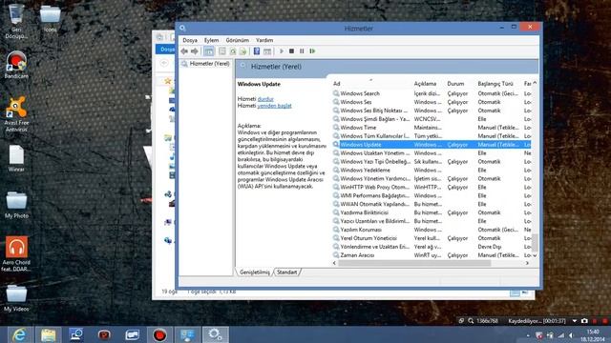The height and width of the screenshot is (343, 611).
Task: Sort by the Ad column header
Action: click(370, 84)
